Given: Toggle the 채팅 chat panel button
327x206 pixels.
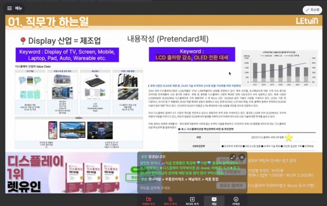Looking at the screenshot, I should tap(214, 201).
